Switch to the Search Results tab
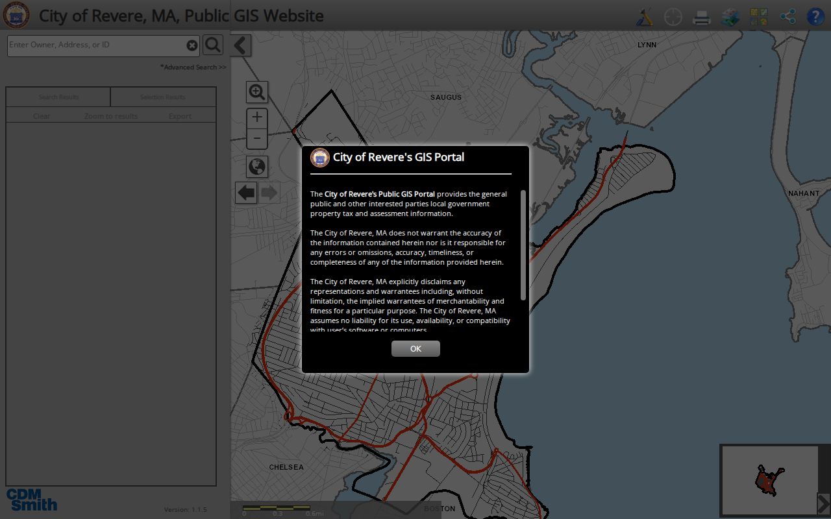The height and width of the screenshot is (519, 831). coord(58,97)
